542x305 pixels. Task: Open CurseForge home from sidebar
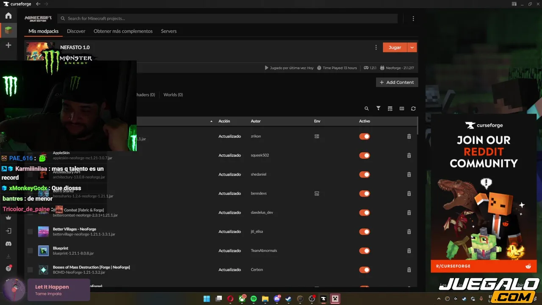(x=8, y=16)
